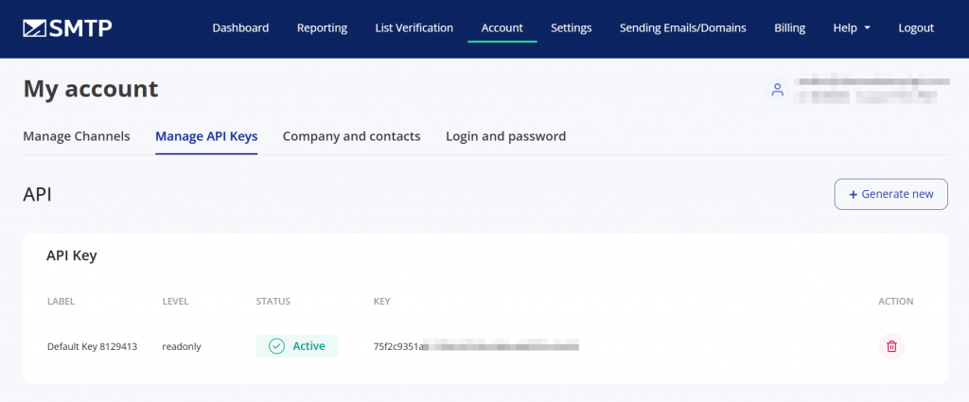Open Company and contacts tab
969x402 pixels.
351,136
